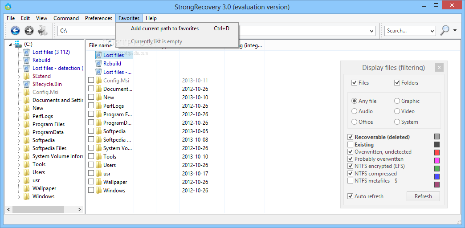This screenshot has width=465, height=228.
Task: Expand the $Extend tree node
Action: pos(19,77)
